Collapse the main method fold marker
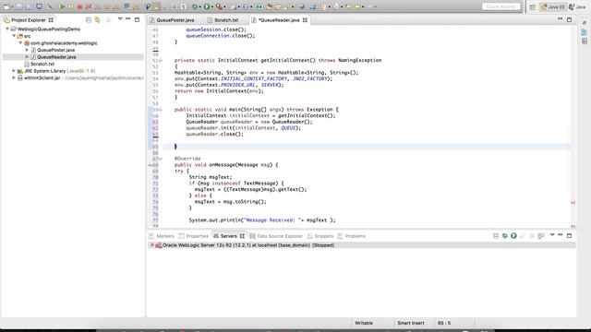The image size is (591, 332). click(x=160, y=110)
